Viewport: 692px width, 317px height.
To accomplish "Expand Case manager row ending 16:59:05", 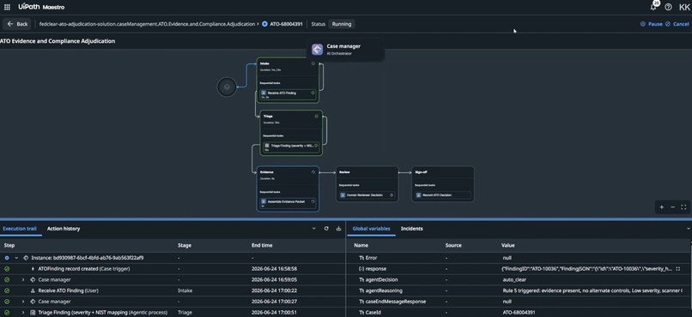I will click(23, 279).
